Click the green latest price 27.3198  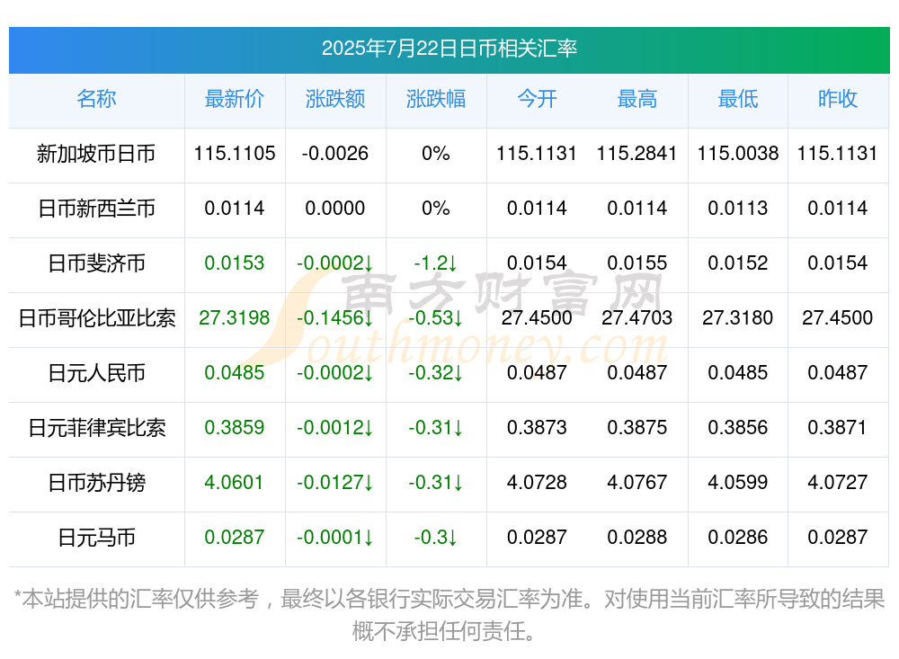235,317
